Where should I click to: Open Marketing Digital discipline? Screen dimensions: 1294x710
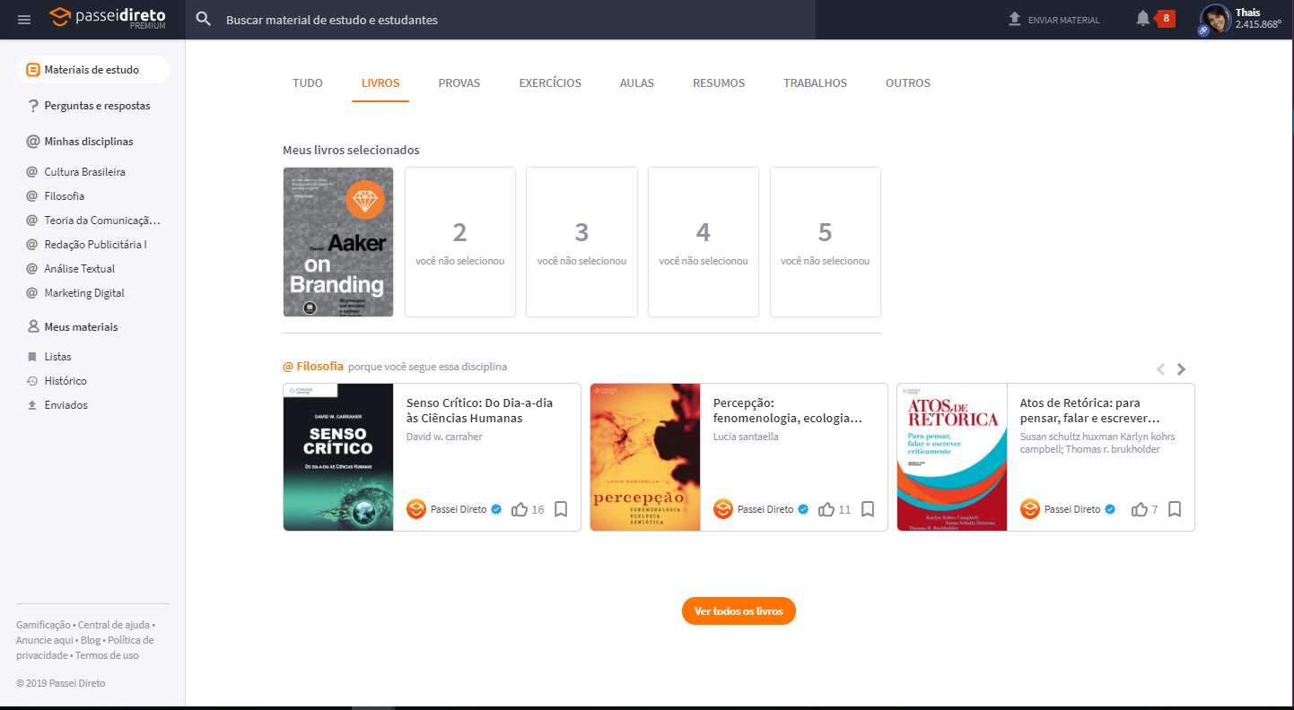click(x=84, y=293)
